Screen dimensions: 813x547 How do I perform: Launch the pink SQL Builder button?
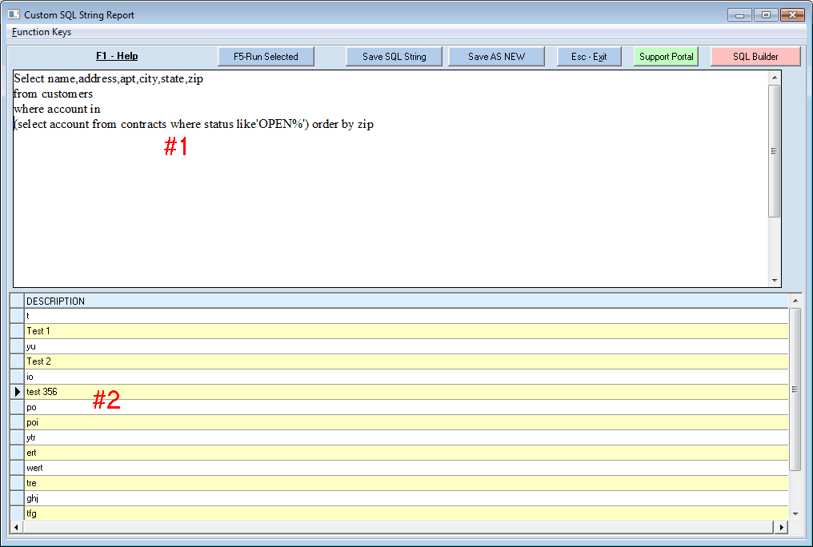click(755, 57)
